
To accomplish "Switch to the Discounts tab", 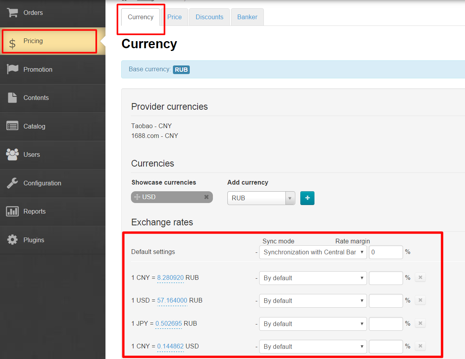I will point(209,17).
